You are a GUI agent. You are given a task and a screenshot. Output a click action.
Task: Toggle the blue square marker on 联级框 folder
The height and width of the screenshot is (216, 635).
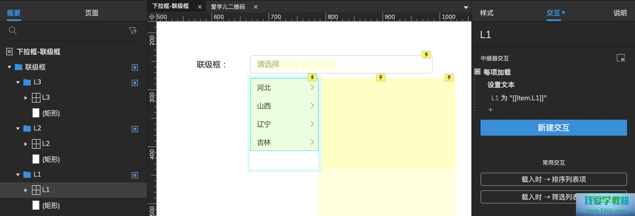[135, 68]
